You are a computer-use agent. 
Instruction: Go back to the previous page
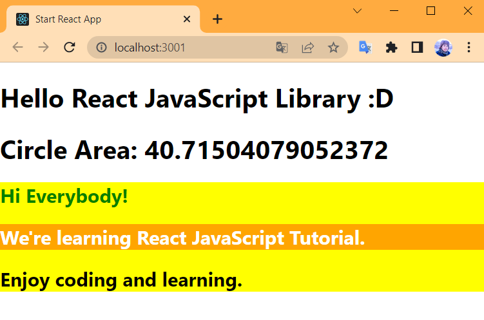pos(17,47)
